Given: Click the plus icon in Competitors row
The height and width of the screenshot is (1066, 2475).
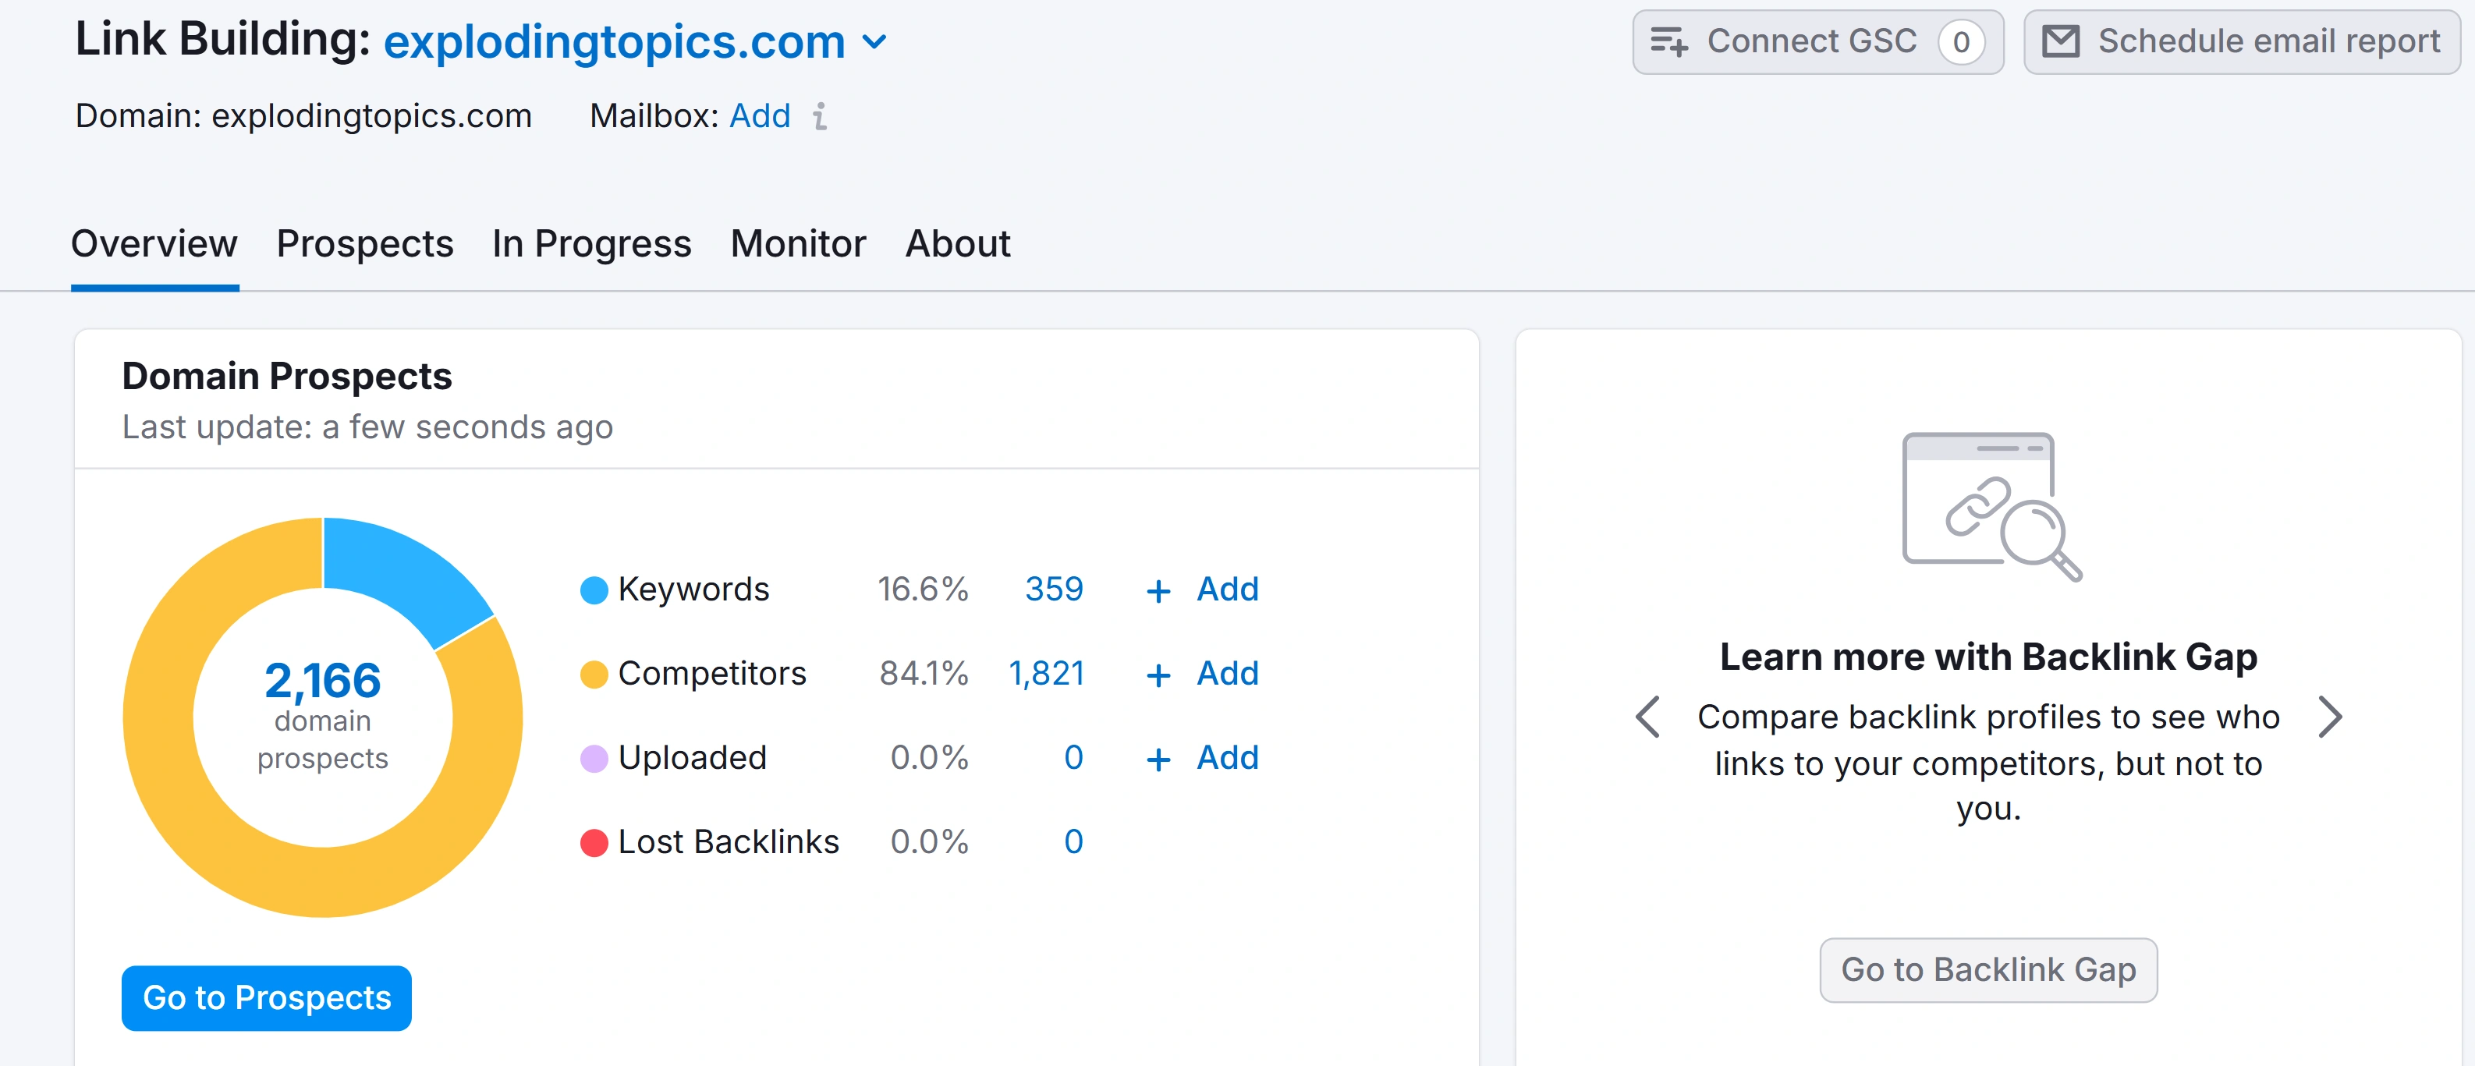Looking at the screenshot, I should (x=1158, y=675).
